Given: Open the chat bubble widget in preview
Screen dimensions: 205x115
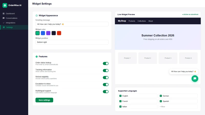Looking at the screenshot, I should tap(195, 79).
